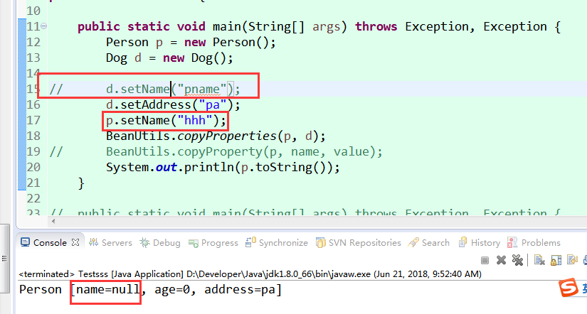Click the commented 'd.setName("pname");' line

pyautogui.click(x=145, y=89)
